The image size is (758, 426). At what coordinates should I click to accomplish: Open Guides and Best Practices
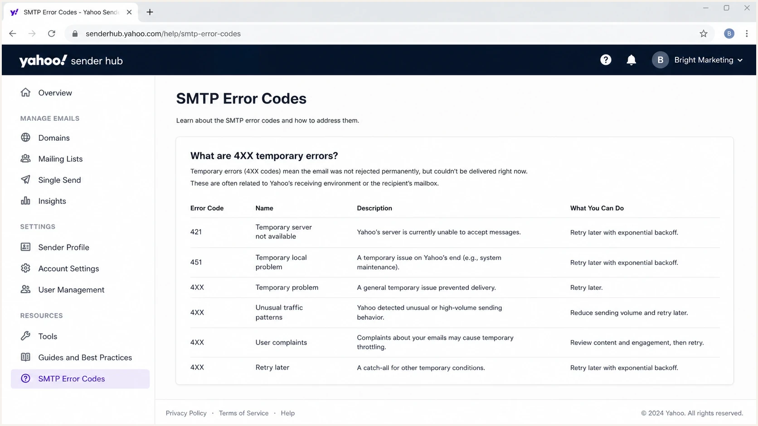[x=85, y=357]
